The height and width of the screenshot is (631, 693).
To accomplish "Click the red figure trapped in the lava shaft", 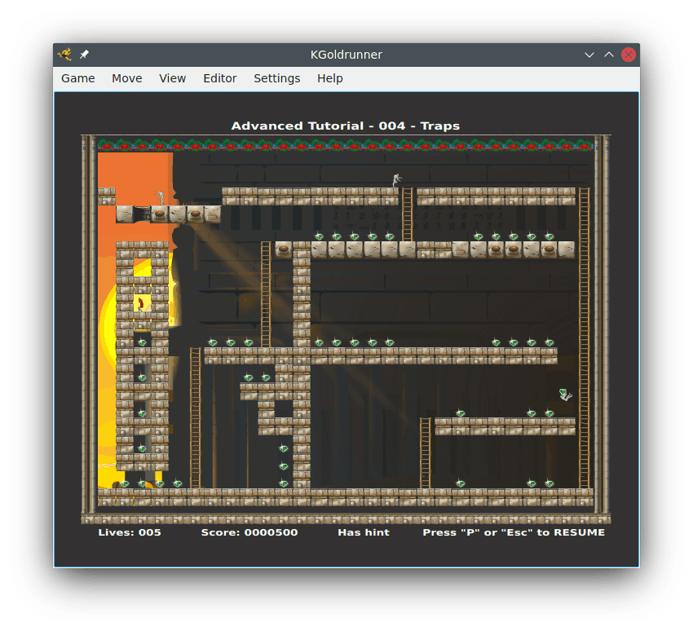I will 139,302.
